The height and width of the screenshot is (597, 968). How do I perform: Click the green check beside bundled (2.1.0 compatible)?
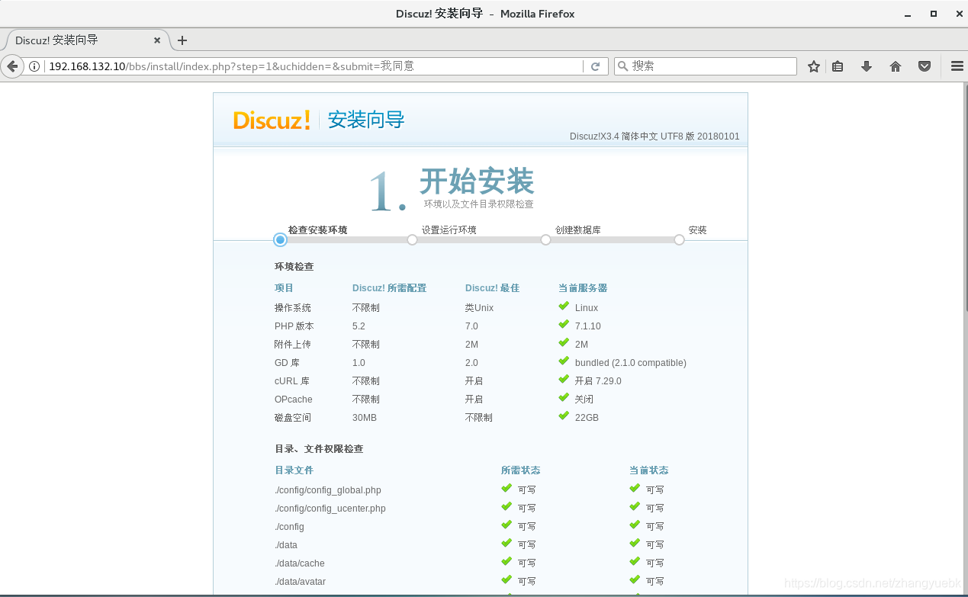[564, 361]
